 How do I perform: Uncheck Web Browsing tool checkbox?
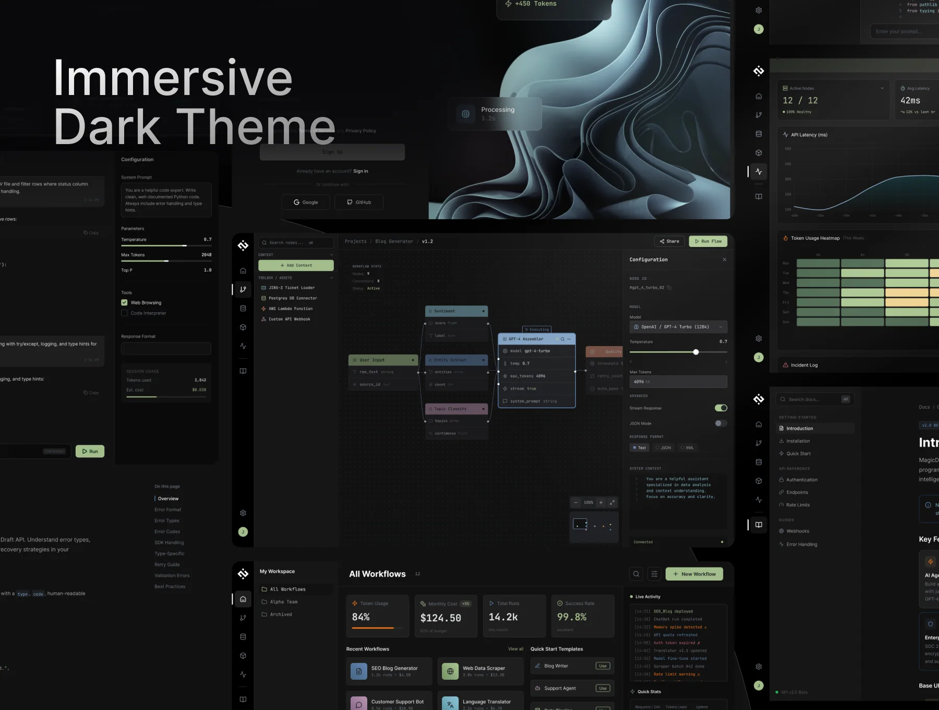click(124, 303)
